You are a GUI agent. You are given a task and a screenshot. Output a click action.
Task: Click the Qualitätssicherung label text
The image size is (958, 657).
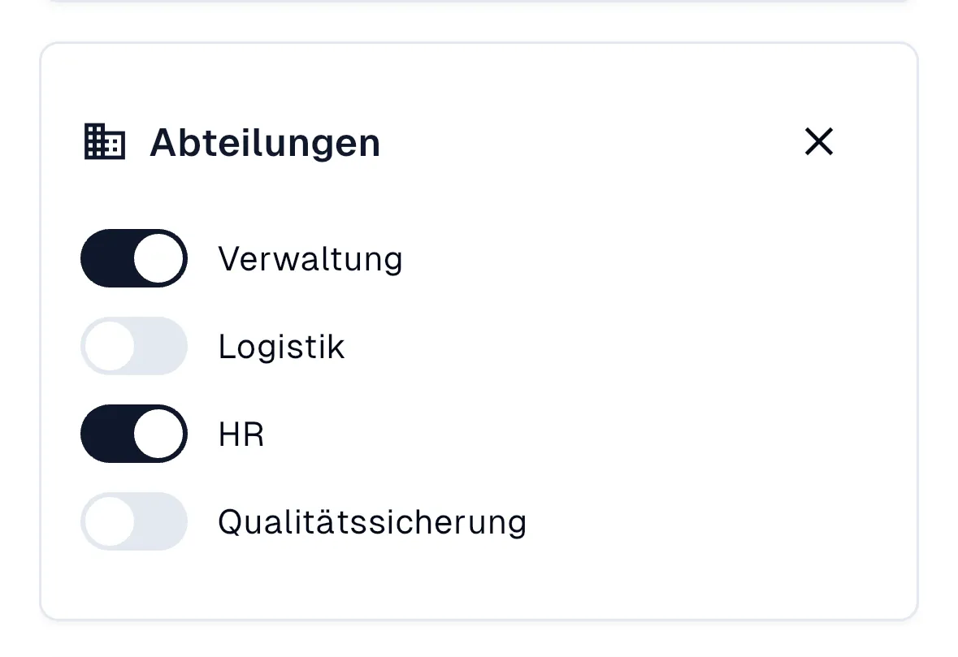pyautogui.click(x=372, y=521)
